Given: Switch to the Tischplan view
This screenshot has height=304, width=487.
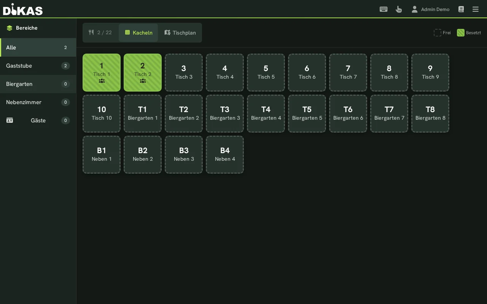Looking at the screenshot, I should point(180,33).
